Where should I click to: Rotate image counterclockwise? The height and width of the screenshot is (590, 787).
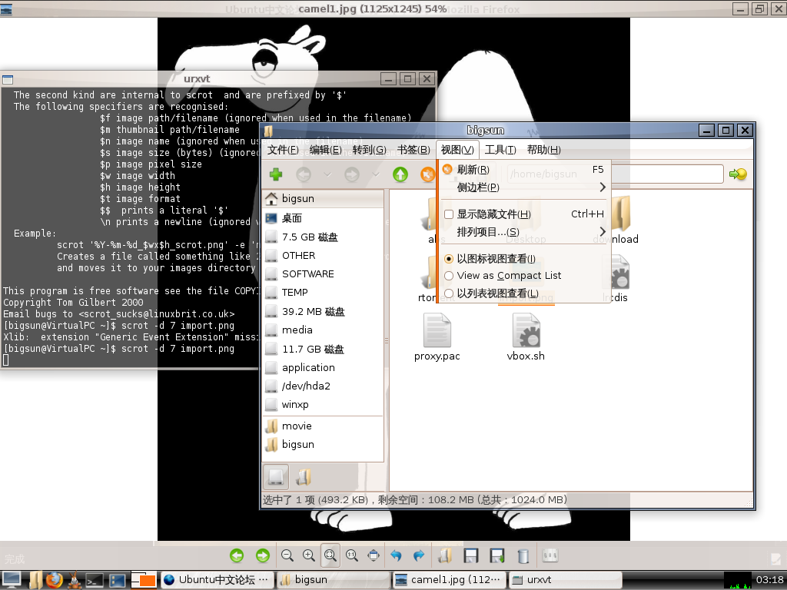tap(397, 555)
